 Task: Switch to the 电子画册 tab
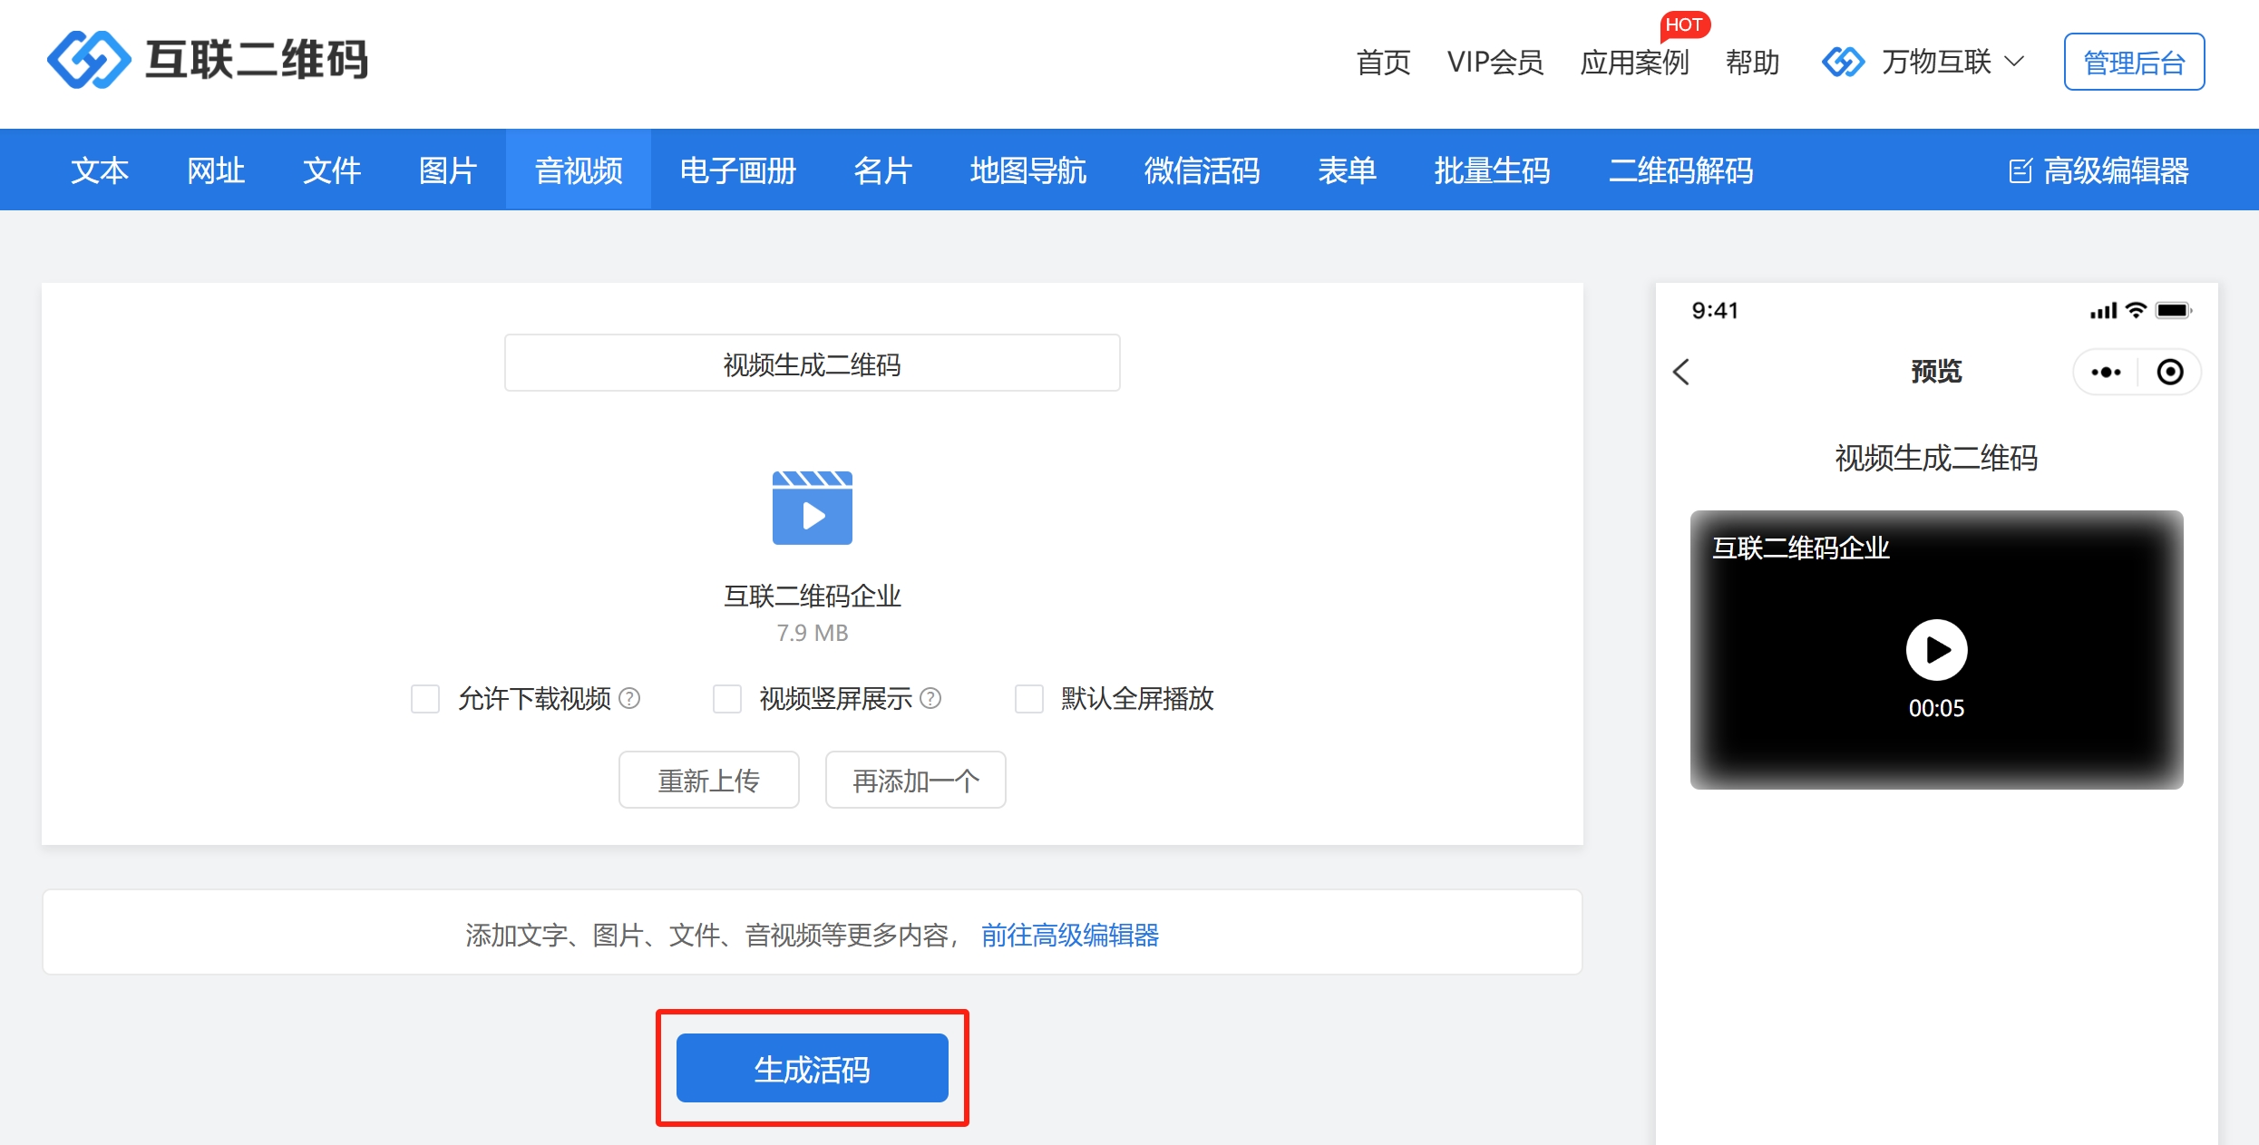pos(738,170)
